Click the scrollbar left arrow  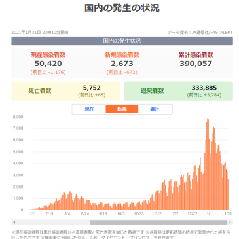click(14, 223)
